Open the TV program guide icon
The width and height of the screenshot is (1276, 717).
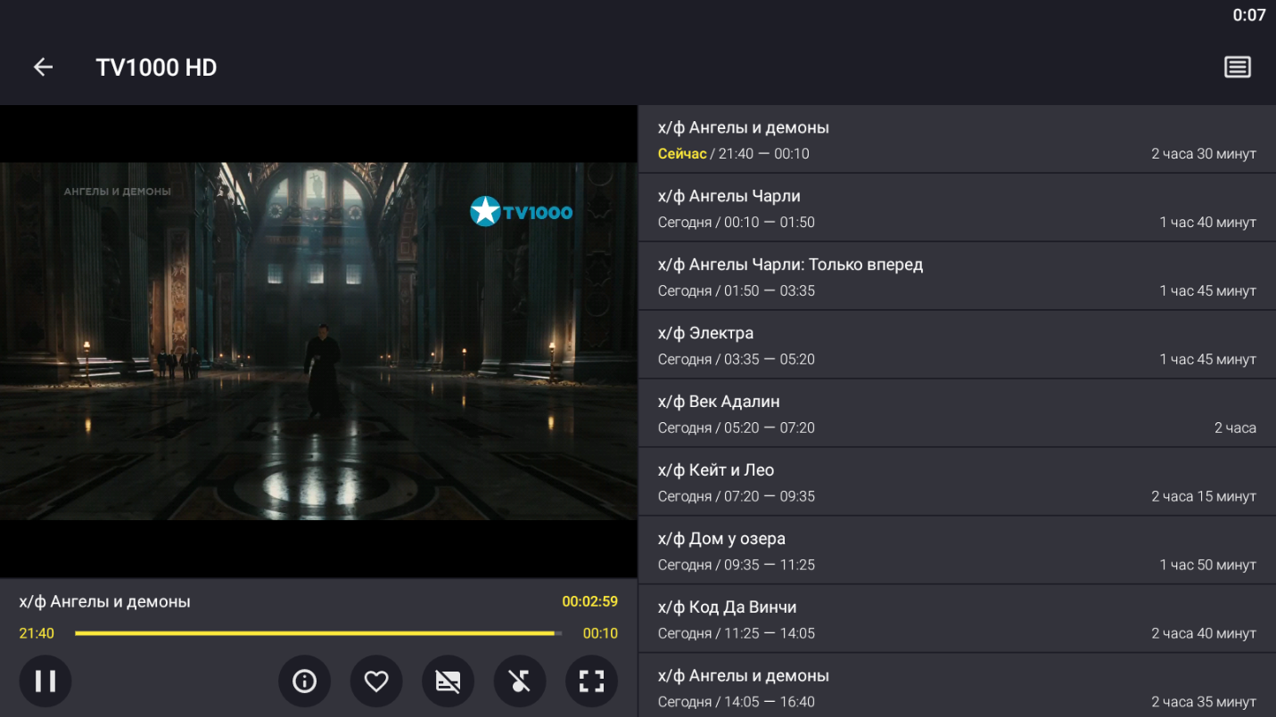[x=1238, y=67]
